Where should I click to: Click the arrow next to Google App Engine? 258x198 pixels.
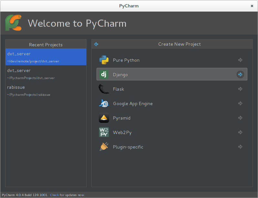point(240,104)
